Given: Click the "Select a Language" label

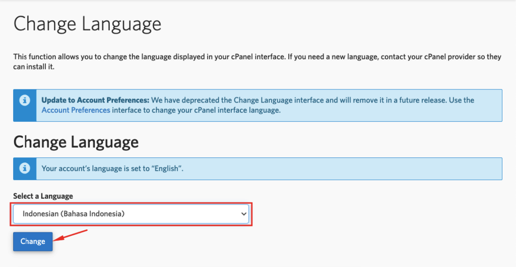Looking at the screenshot, I should click(x=43, y=196).
